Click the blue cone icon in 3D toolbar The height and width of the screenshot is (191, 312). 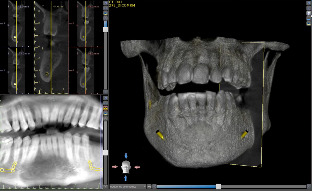pyautogui.click(x=308, y=18)
